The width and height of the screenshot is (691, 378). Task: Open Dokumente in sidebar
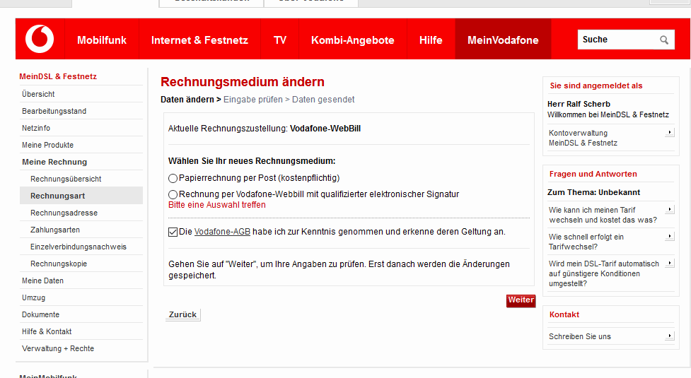pos(40,314)
